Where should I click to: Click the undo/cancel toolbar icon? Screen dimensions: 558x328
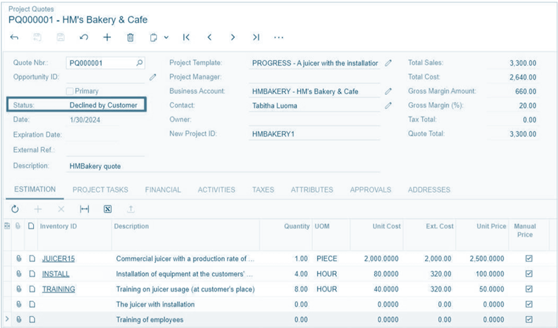coord(84,37)
